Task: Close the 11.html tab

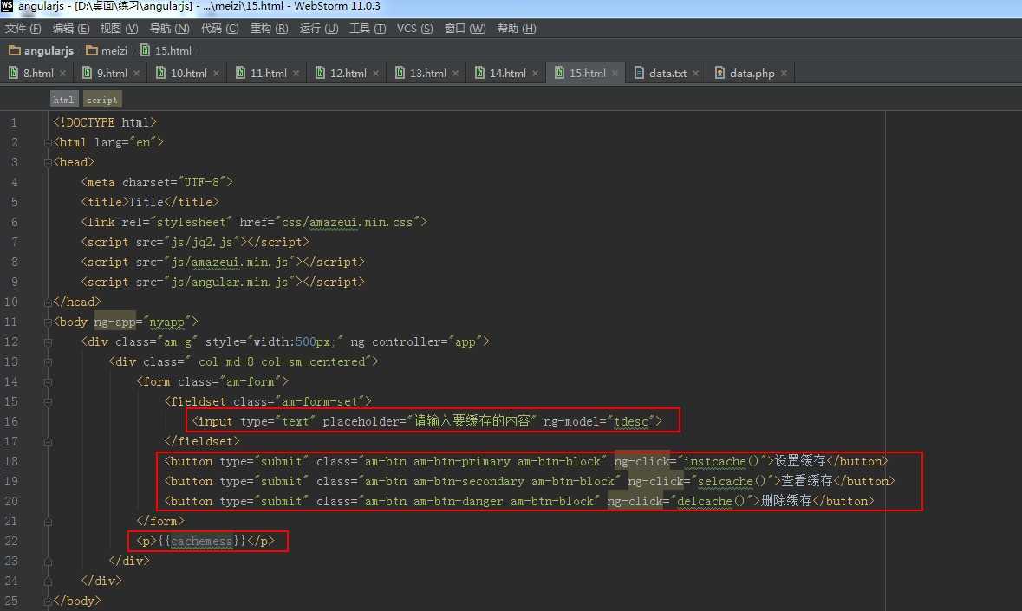Action: click(x=296, y=74)
